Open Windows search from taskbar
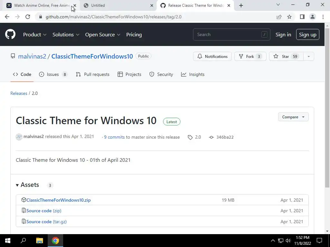 point(23,241)
